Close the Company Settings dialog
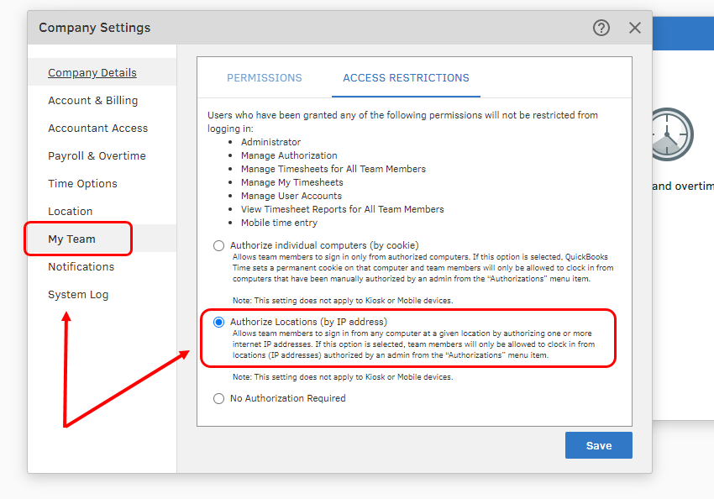Viewport: 714px width, 499px height. [635, 28]
